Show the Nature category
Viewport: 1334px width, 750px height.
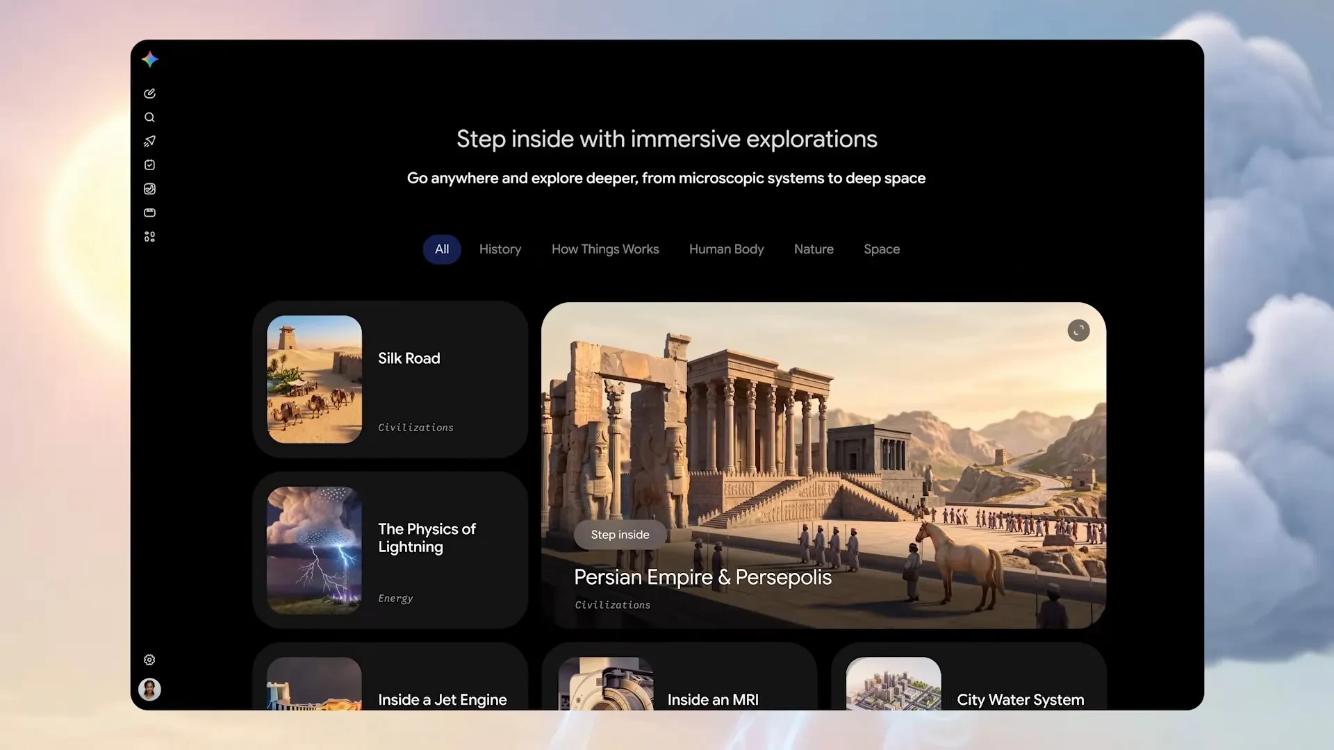point(814,249)
